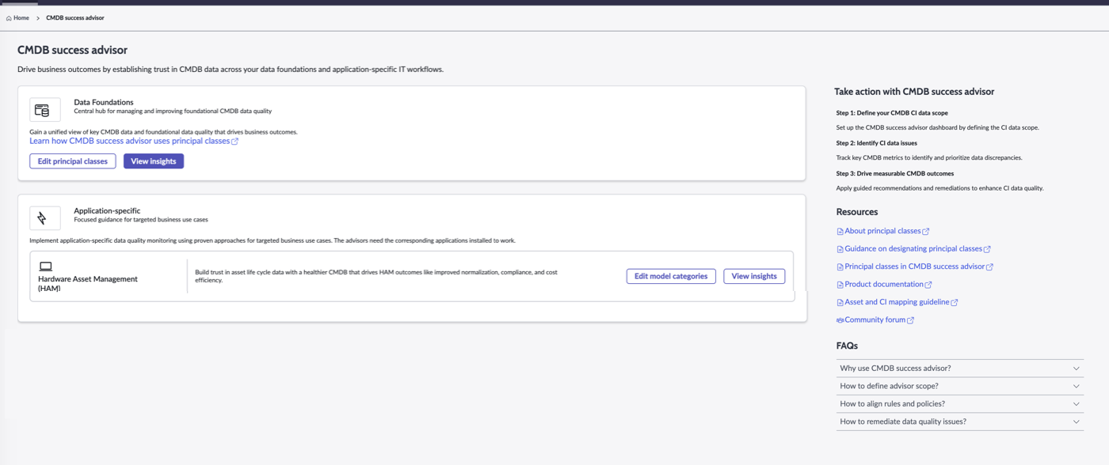Image resolution: width=1109 pixels, height=465 pixels.
Task: Open Asset and CI mapping guideline
Action: click(897, 301)
